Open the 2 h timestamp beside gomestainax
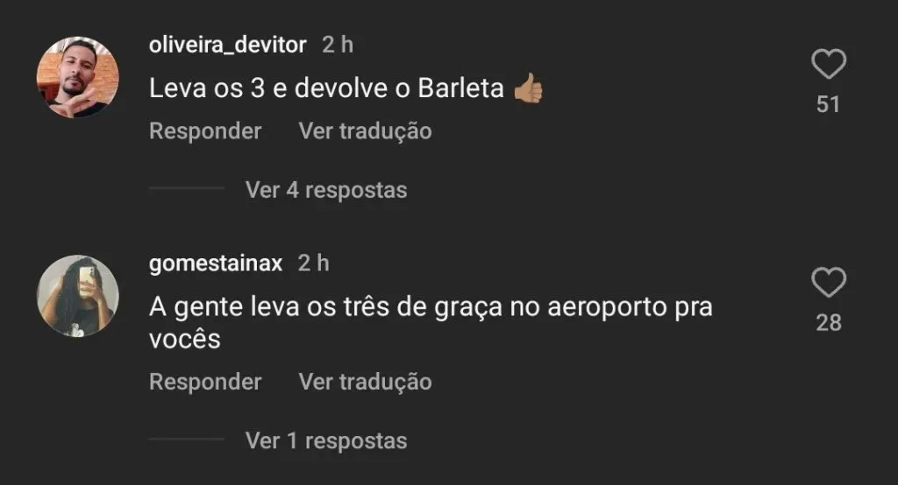This screenshot has height=485, width=898. pos(313,264)
